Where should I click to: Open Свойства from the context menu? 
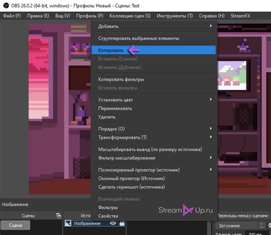[x=154, y=216]
